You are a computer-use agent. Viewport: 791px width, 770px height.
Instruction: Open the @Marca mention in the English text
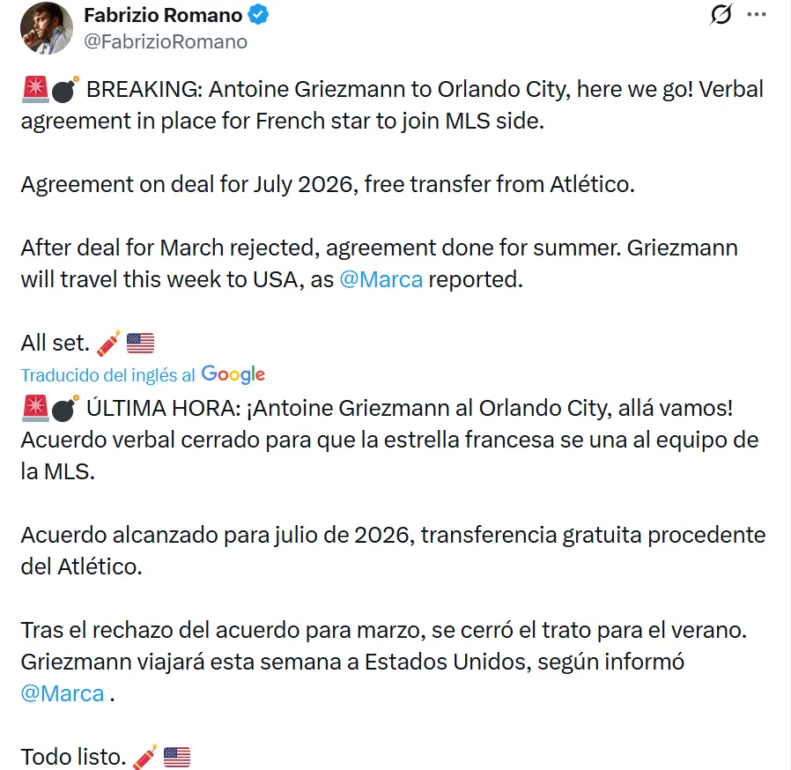tap(381, 279)
